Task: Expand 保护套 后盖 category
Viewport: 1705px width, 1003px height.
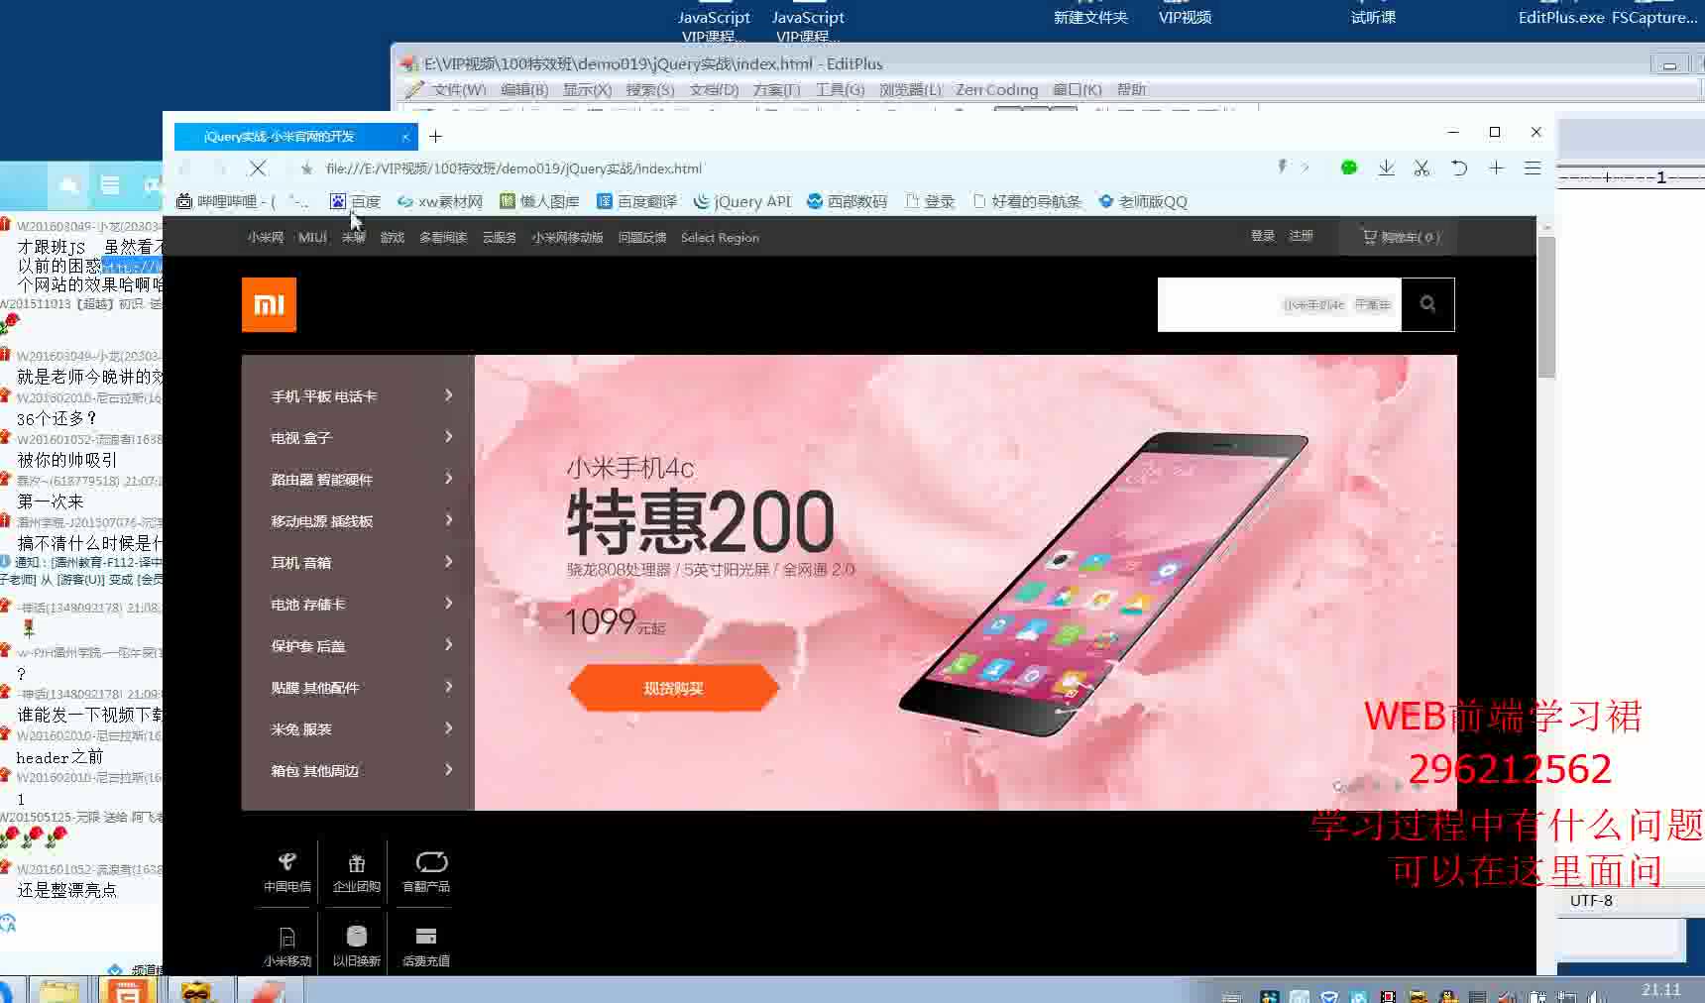Action: (358, 646)
